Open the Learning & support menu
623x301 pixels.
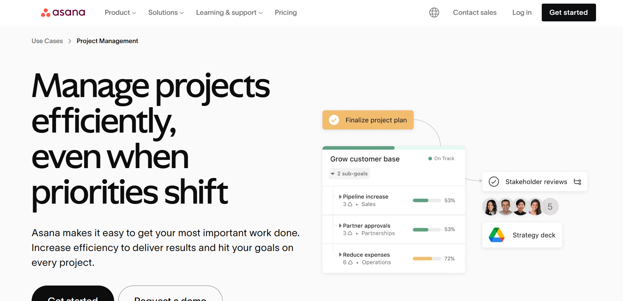coord(229,13)
